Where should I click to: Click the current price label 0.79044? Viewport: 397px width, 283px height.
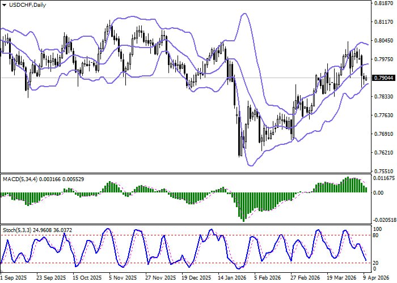[383, 78]
